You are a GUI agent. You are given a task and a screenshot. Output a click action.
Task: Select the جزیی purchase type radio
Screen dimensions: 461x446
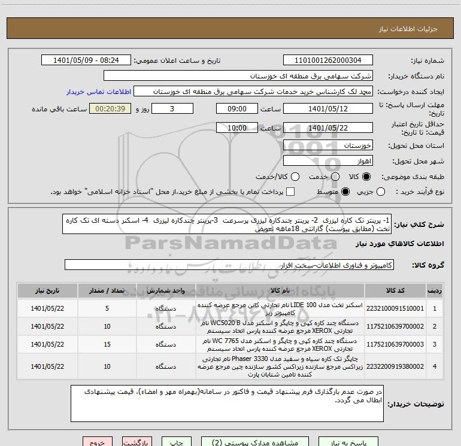(x=380, y=192)
